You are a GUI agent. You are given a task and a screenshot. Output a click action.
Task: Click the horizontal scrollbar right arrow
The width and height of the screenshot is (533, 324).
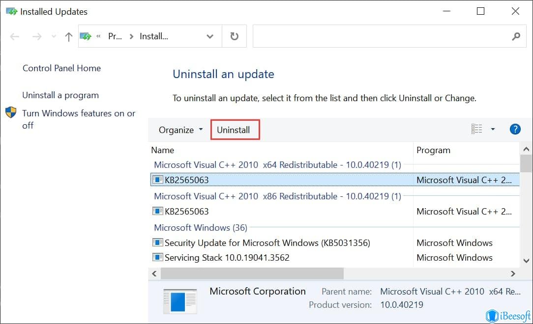[x=513, y=273]
